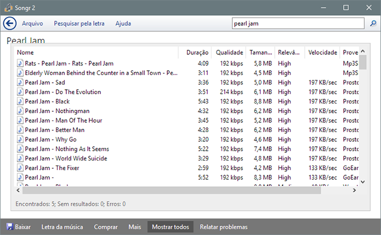This screenshot has height=235, width=381.
Task: Select the title Pearl Jam - Man Of The Hour
Action: point(64,120)
